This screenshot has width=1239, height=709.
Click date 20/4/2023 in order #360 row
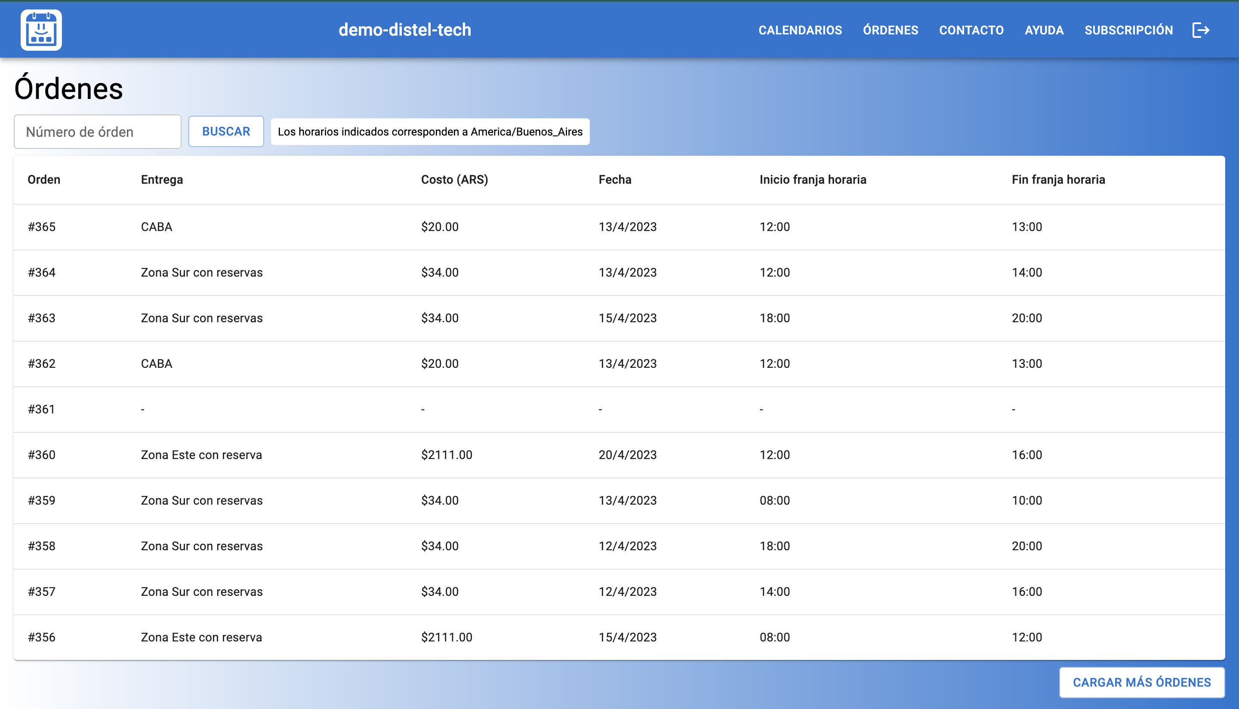[x=628, y=455]
